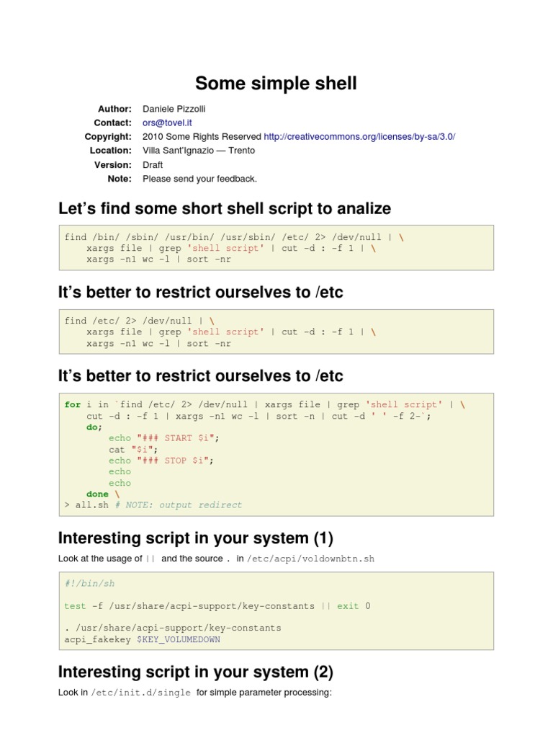The height and width of the screenshot is (738, 553).
Task: Click the "Some simple shell" document title
Action: [276, 84]
